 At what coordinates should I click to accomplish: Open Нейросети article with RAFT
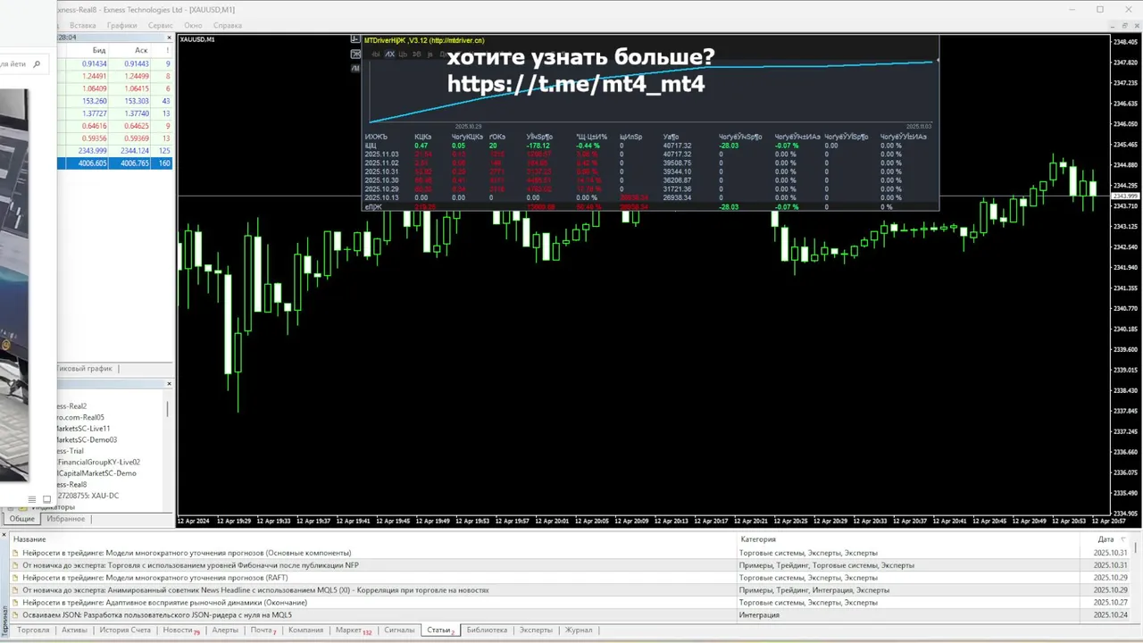pyautogui.click(x=155, y=578)
